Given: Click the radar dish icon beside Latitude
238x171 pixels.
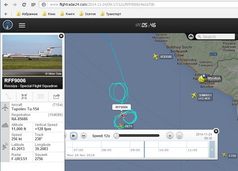Looking at the screenshot, I should pyautogui.click(x=5, y=146).
